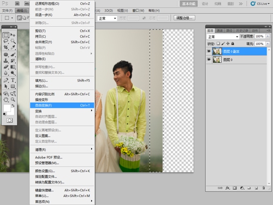Click the 图层 0 副本 layer thumbnail
The width and height of the screenshot is (273, 205).
(x=217, y=51)
